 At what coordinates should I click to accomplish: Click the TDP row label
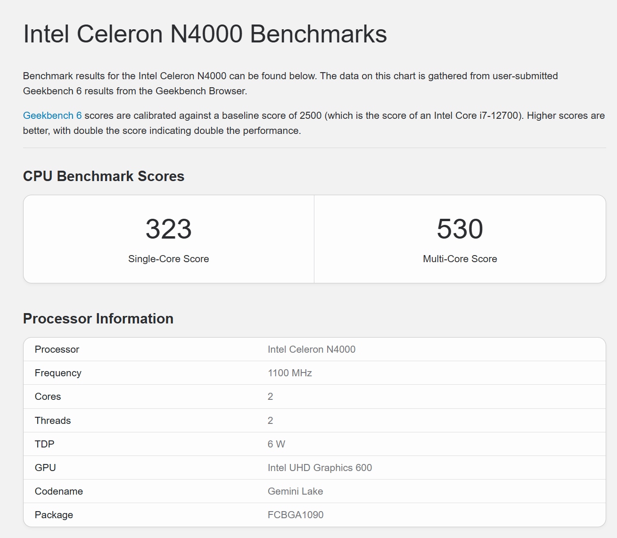[45, 444]
